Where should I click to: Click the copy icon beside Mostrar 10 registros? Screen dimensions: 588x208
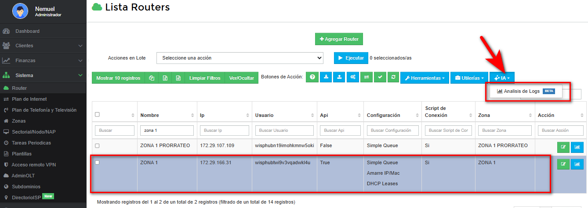(152, 78)
